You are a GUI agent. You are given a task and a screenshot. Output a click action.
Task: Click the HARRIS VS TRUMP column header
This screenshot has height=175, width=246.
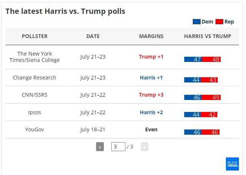point(208,36)
